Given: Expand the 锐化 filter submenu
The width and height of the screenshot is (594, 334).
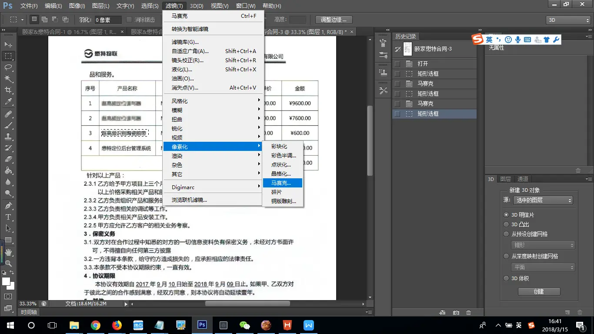Looking at the screenshot, I should (213, 128).
